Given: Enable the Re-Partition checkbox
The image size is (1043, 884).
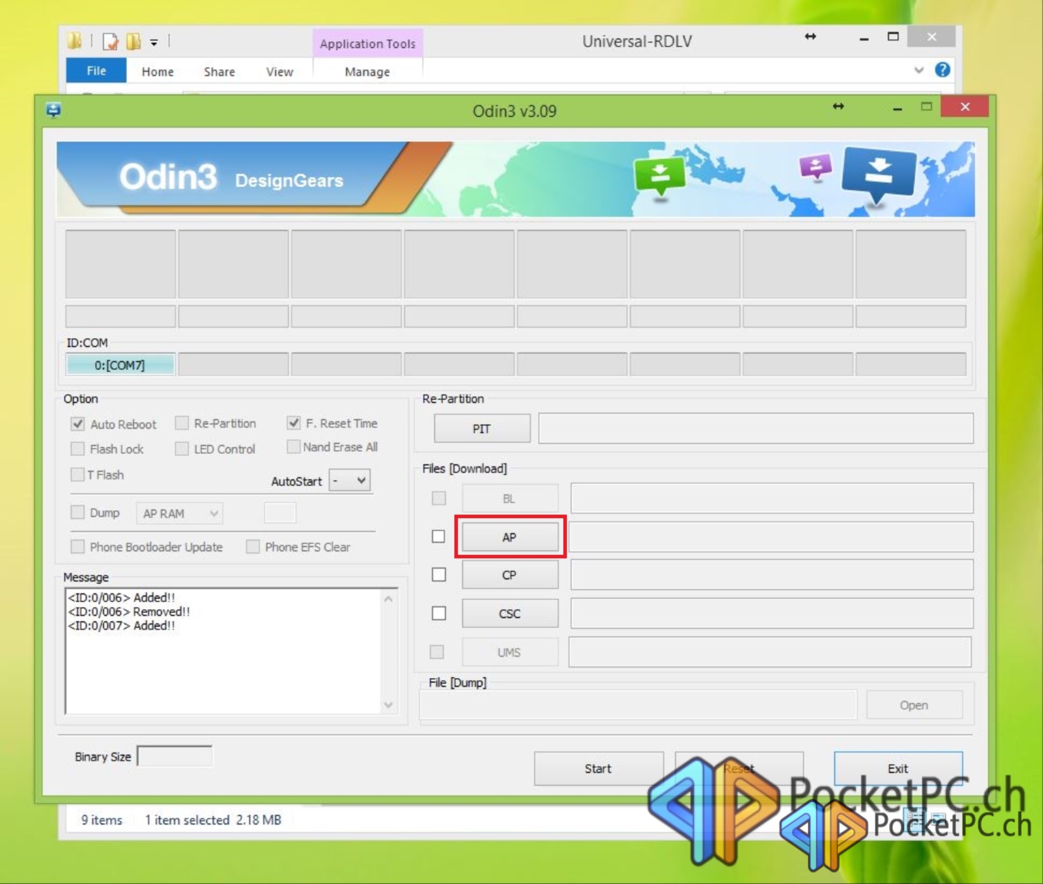Looking at the screenshot, I should (182, 423).
